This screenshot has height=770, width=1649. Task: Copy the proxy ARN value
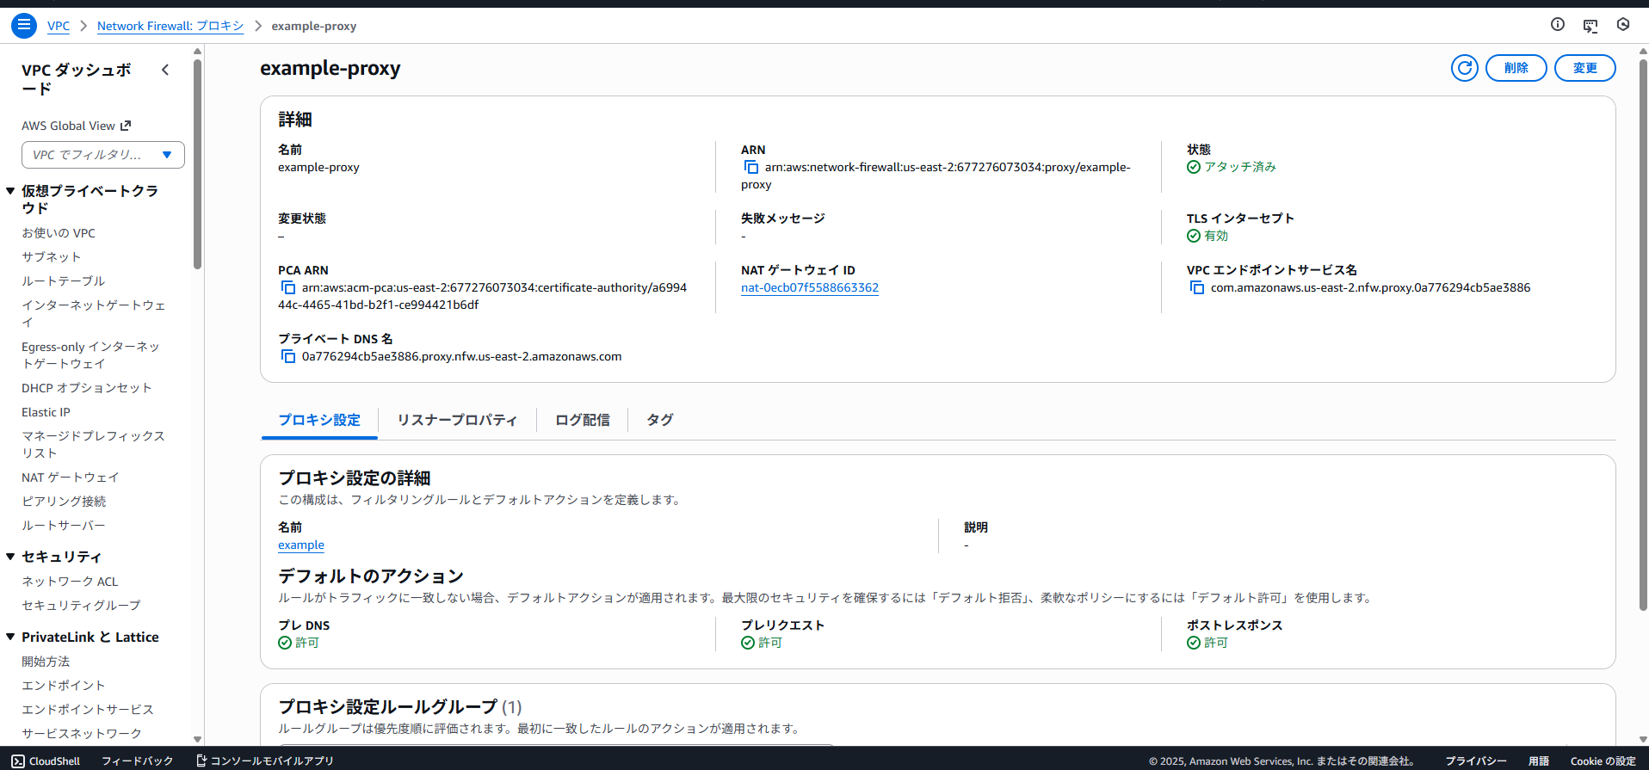(x=750, y=167)
